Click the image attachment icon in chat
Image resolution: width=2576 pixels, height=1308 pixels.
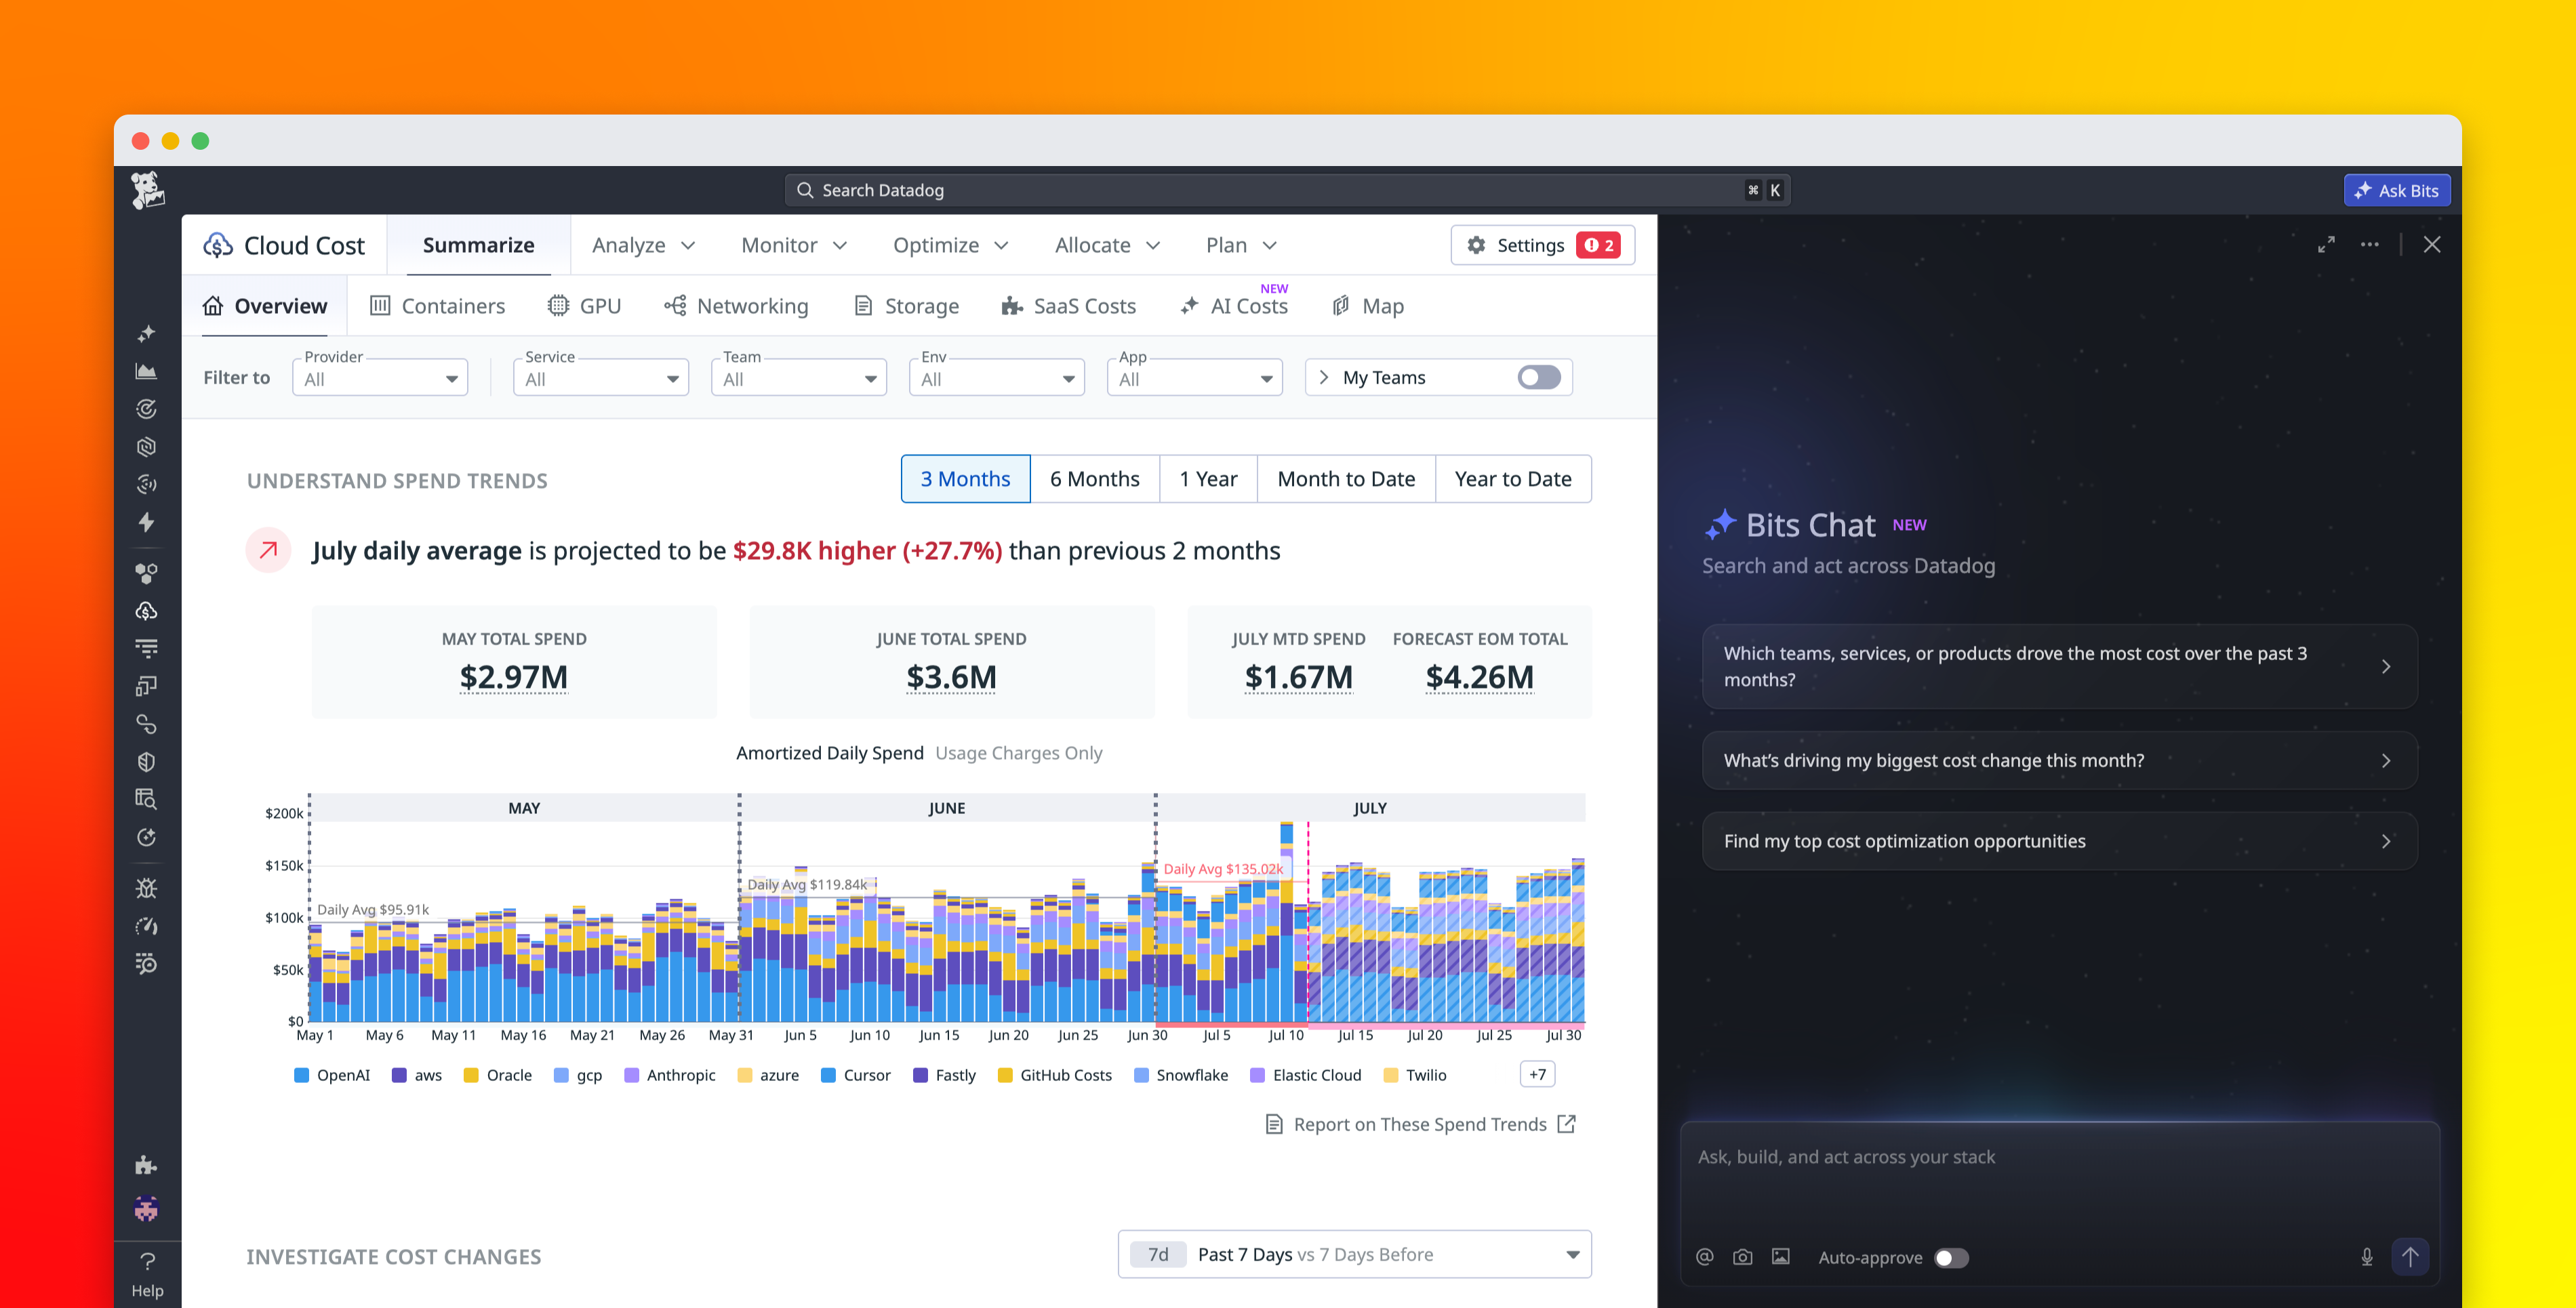pos(1781,1257)
